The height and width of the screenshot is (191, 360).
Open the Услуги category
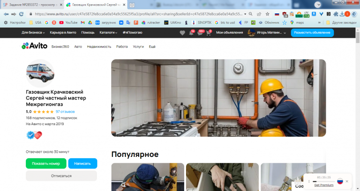point(138,46)
